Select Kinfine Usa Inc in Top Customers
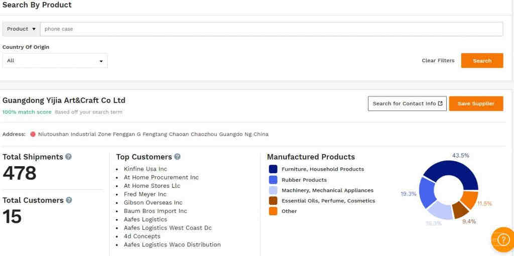 point(145,169)
